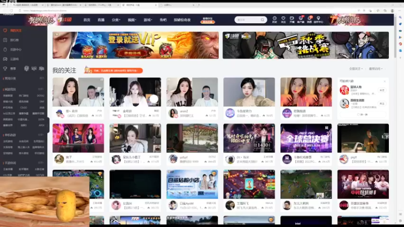
Task: Open the pigff stream thumbnail
Action: click(x=363, y=138)
